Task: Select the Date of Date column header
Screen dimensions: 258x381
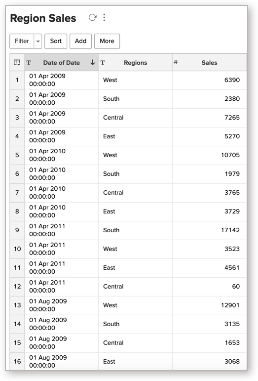Action: (x=61, y=62)
